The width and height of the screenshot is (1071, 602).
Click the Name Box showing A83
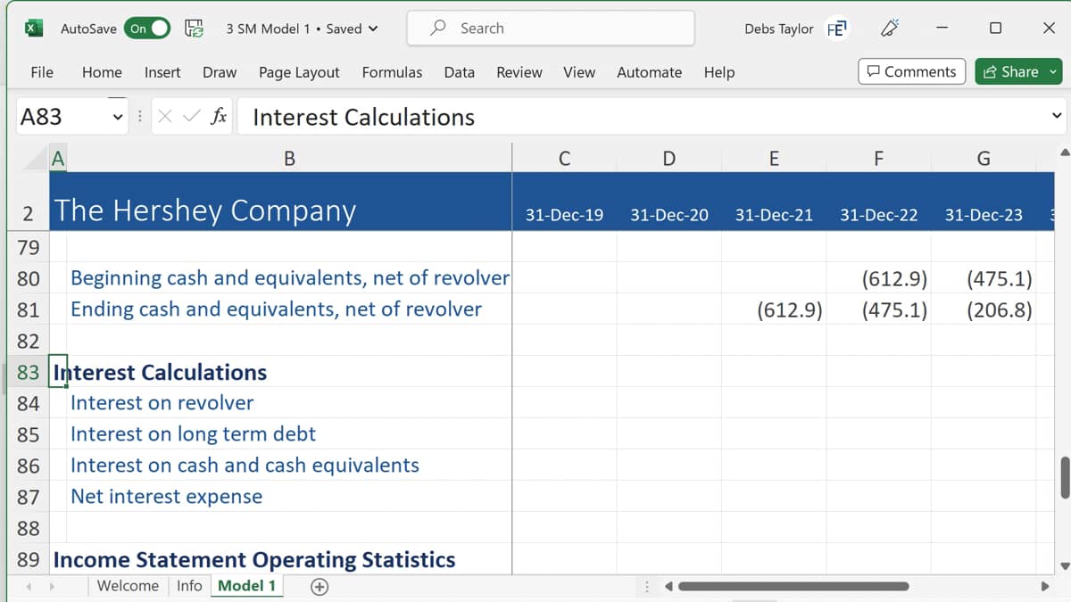[x=61, y=117]
